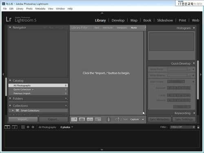Pick up the Painter spray can

pos(109,119)
